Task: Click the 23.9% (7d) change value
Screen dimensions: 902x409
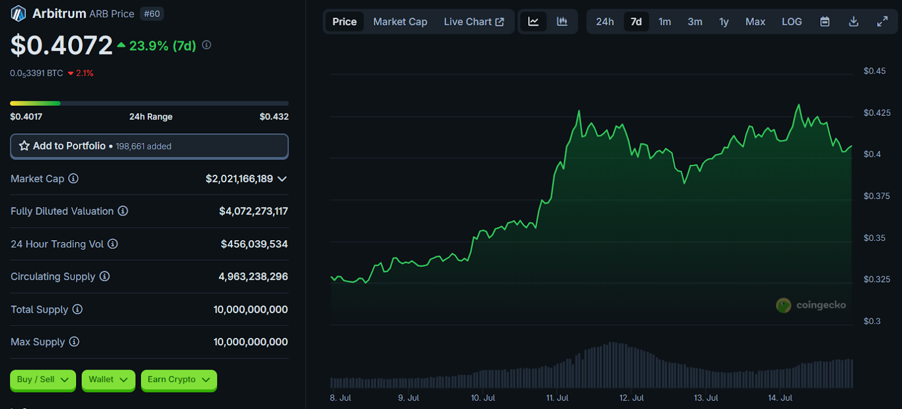Action: tap(162, 46)
